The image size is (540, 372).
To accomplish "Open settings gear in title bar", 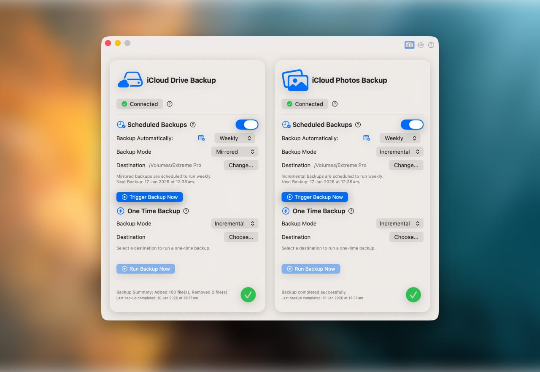I will [x=421, y=45].
